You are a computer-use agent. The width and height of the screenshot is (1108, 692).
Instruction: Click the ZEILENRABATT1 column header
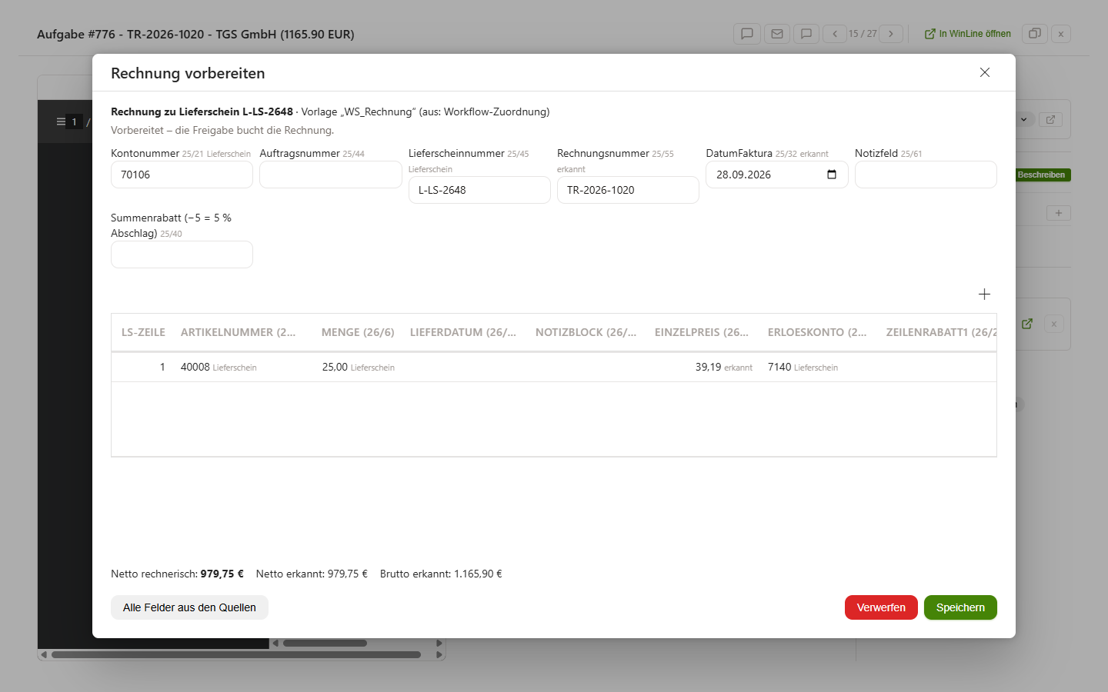coord(942,332)
